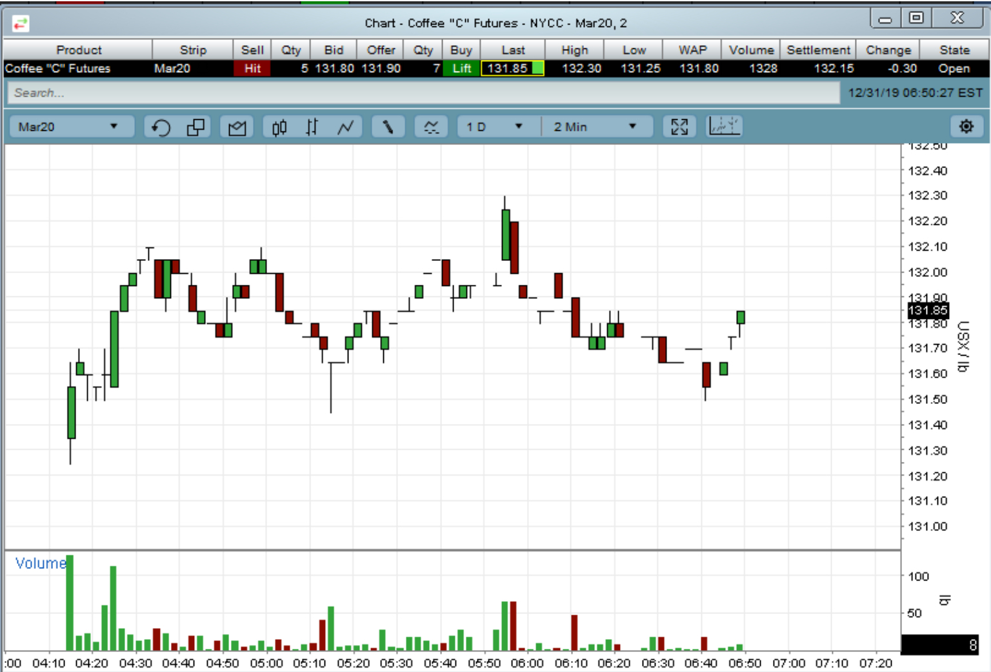Click the Offer column header
Screen dimensions: 991x672
coord(381,50)
